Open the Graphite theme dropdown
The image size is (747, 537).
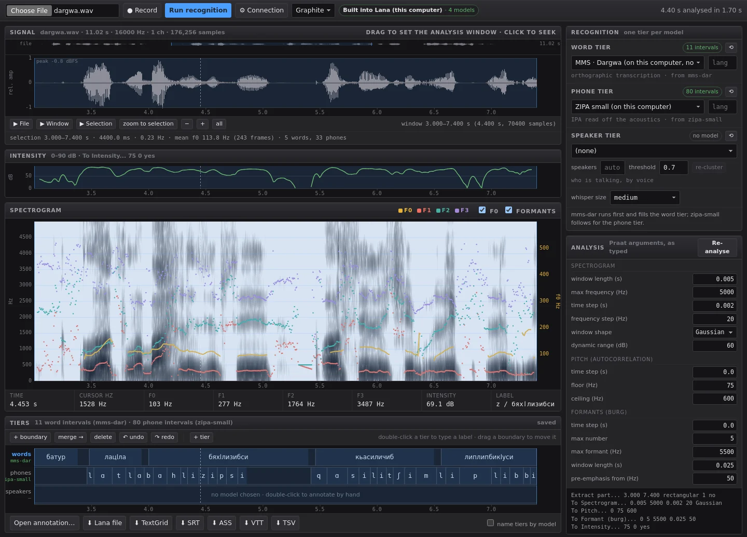(x=313, y=10)
